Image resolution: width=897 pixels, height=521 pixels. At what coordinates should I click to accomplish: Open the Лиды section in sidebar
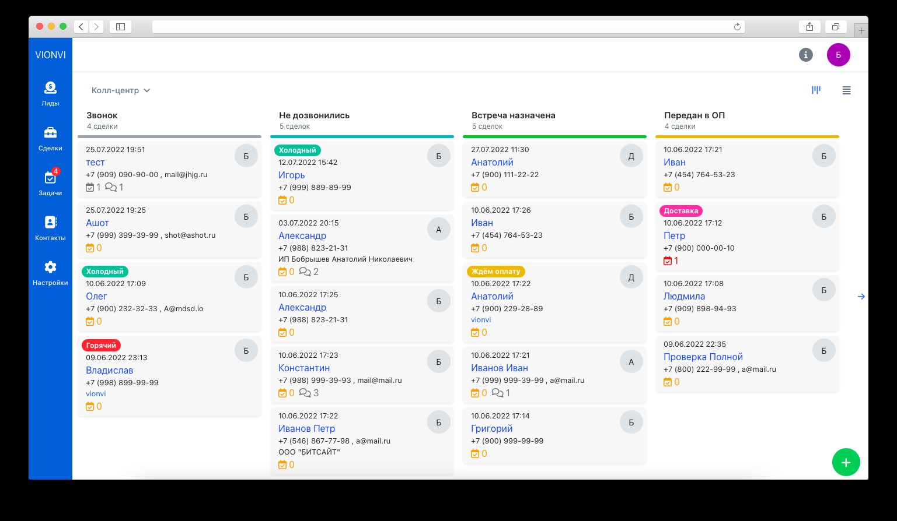[50, 93]
